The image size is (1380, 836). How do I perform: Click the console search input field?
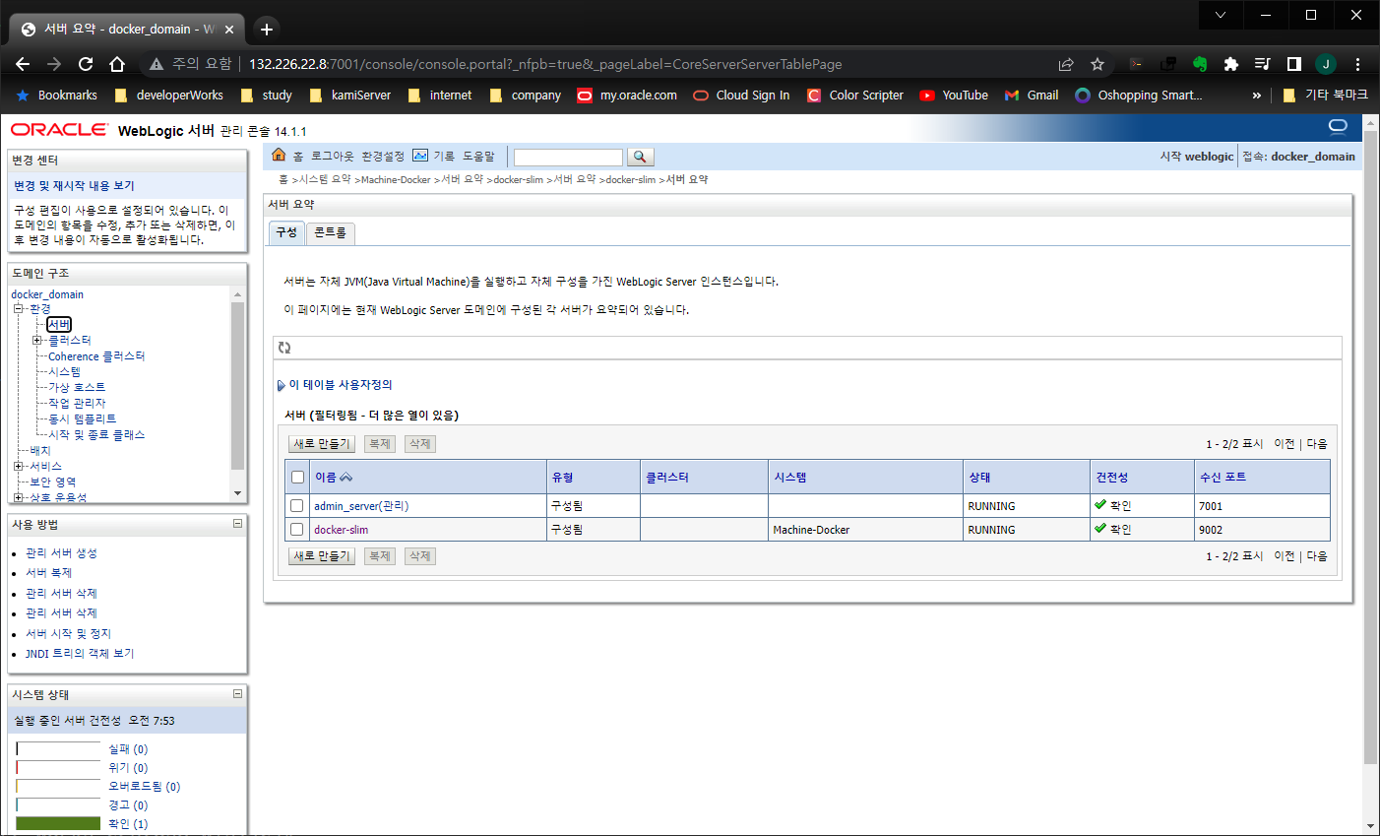(568, 158)
